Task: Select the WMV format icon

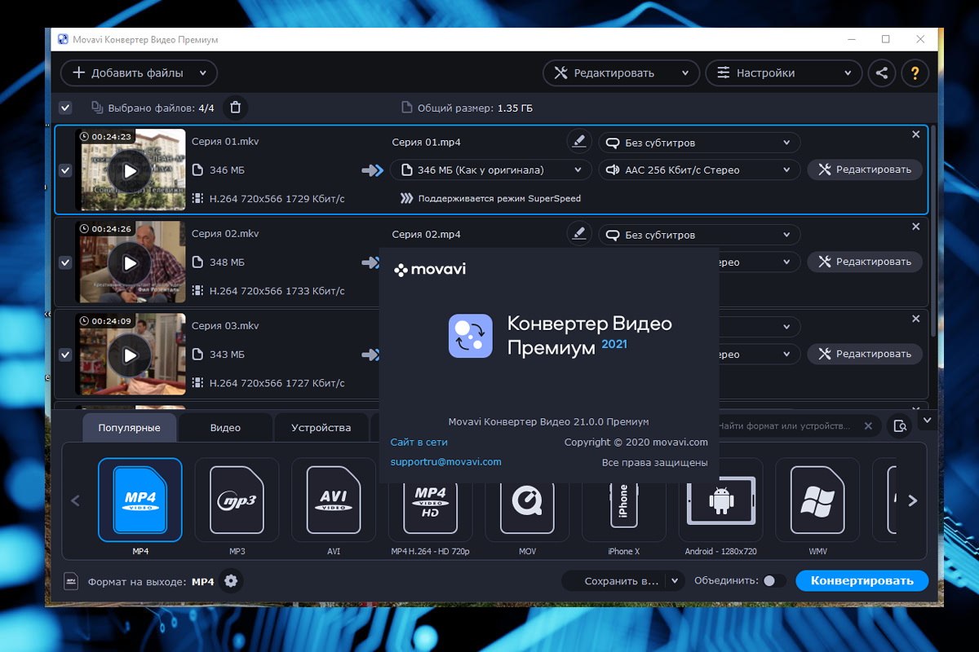Action: tap(817, 500)
